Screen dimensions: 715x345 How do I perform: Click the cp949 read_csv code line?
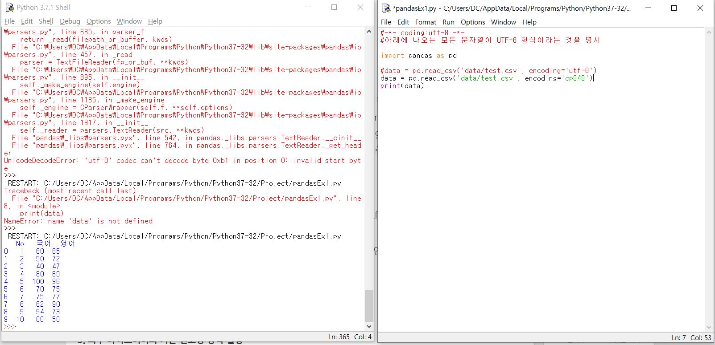486,78
